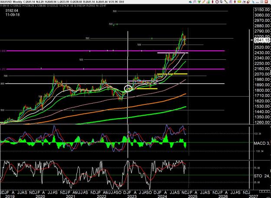Click the STO 24 indicator label
271x198 pixels.
[x=261, y=176]
